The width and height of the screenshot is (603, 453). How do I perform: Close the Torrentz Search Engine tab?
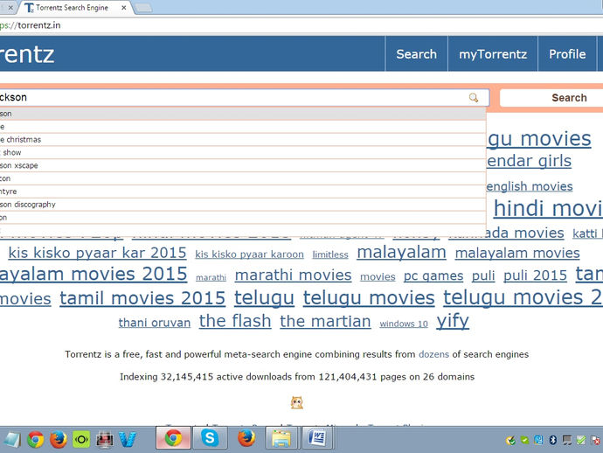point(124,8)
